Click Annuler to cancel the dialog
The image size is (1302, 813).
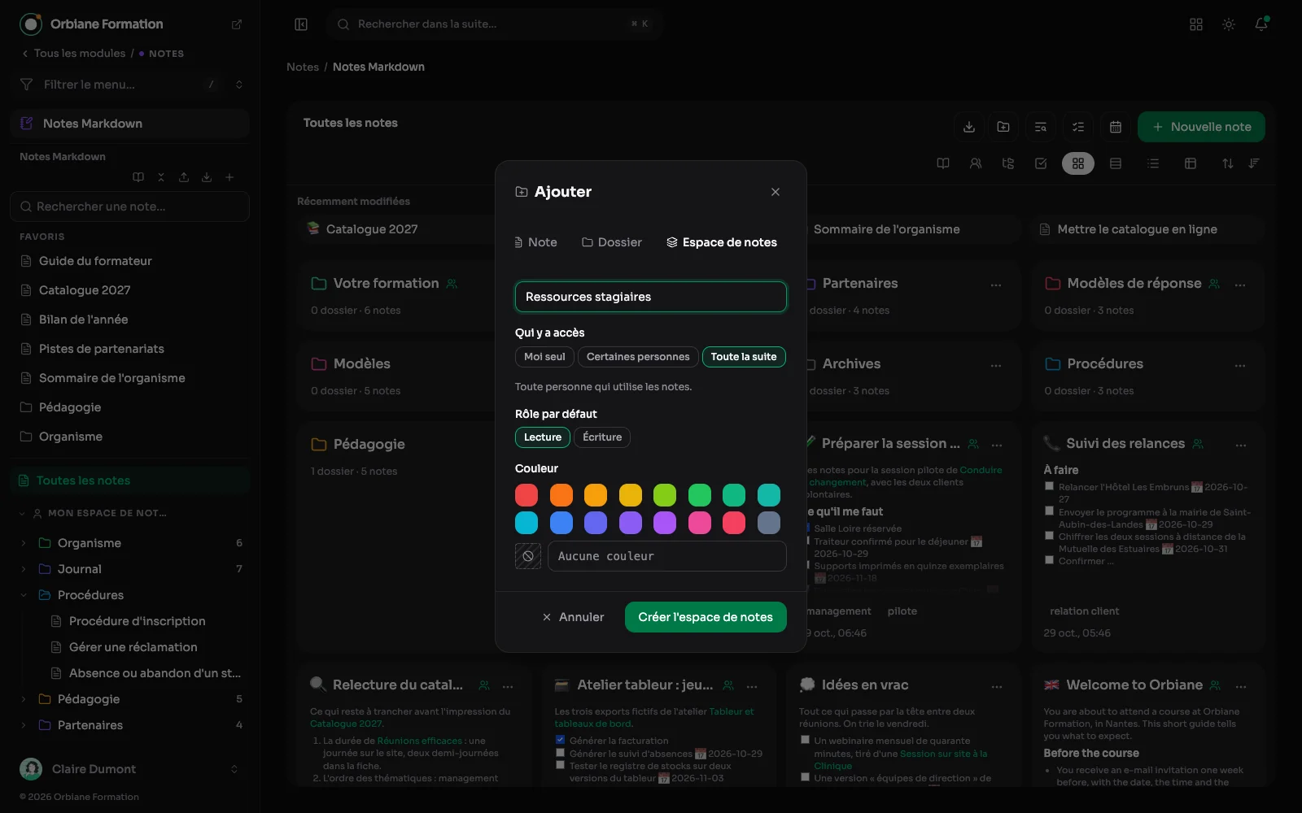coord(574,617)
